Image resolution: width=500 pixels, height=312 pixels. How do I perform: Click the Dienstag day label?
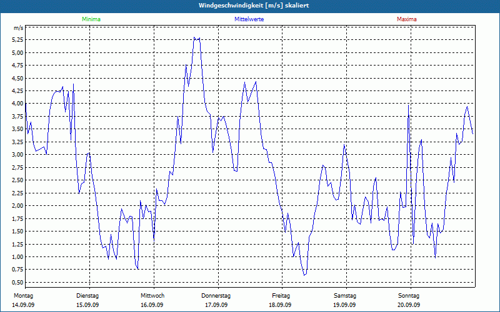(x=87, y=296)
